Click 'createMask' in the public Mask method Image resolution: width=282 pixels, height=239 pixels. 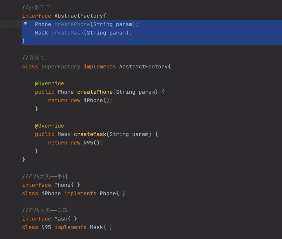(x=90, y=134)
